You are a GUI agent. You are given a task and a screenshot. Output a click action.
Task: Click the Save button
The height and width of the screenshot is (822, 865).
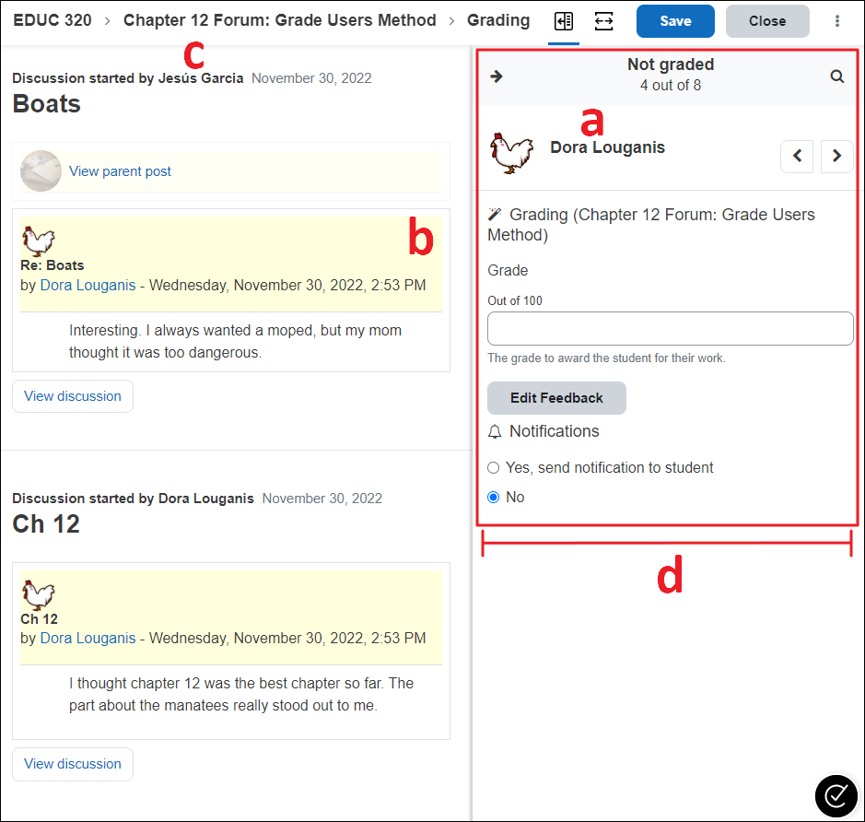675,21
